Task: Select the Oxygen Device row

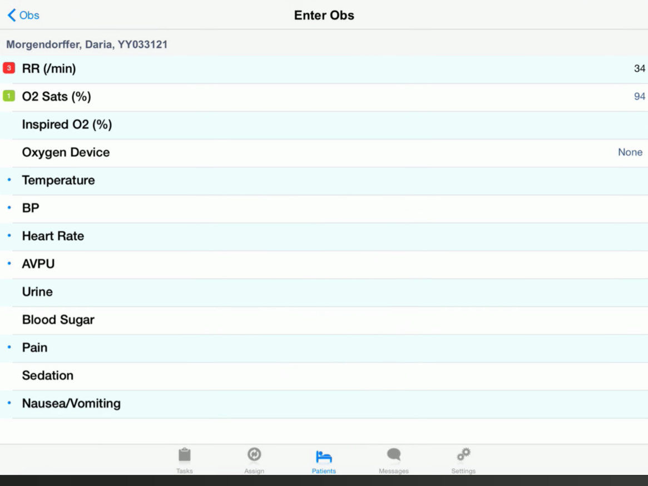Action: pyautogui.click(x=324, y=152)
